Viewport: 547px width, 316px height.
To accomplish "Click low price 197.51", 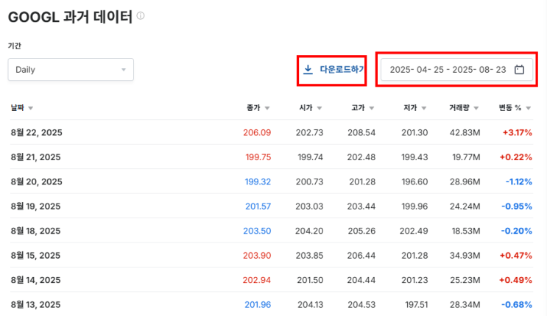I will (x=417, y=304).
